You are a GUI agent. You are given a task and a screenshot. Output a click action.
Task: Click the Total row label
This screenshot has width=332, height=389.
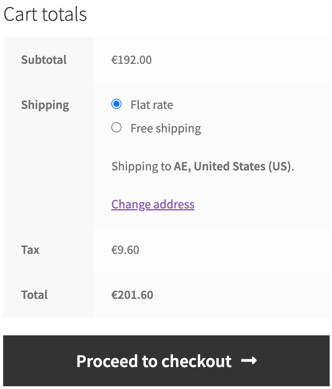pyautogui.click(x=34, y=295)
